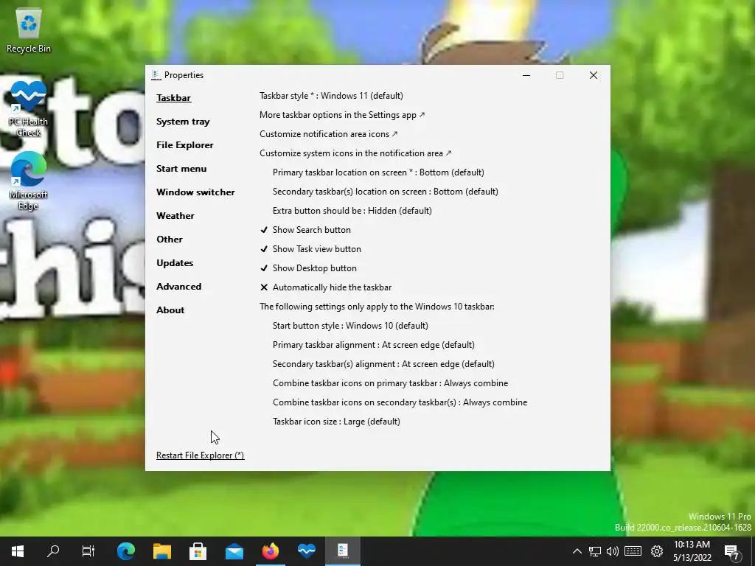Open the Windows Start button

pos(18,551)
